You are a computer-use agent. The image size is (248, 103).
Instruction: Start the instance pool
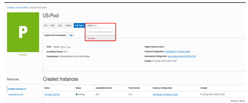point(53,25)
